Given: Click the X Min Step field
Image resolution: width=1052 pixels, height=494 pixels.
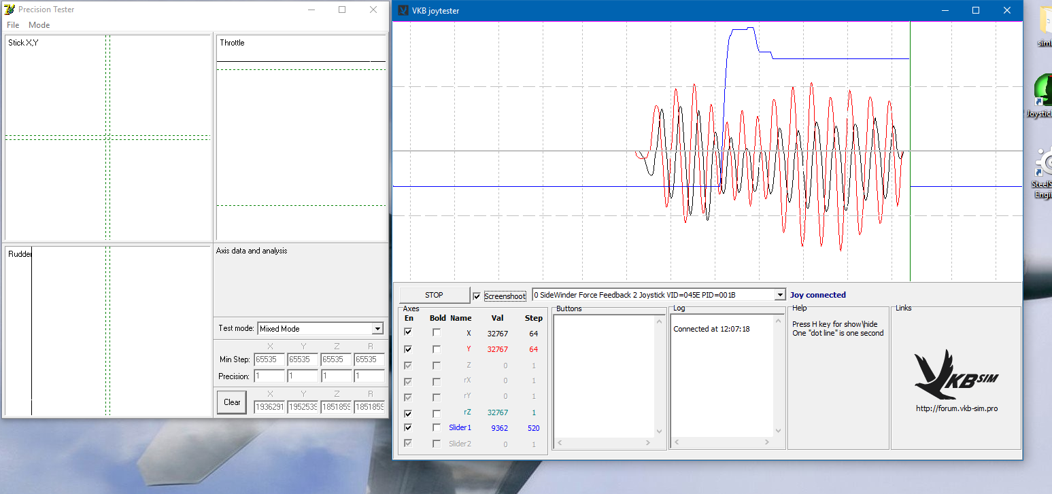Looking at the screenshot, I should pyautogui.click(x=269, y=359).
